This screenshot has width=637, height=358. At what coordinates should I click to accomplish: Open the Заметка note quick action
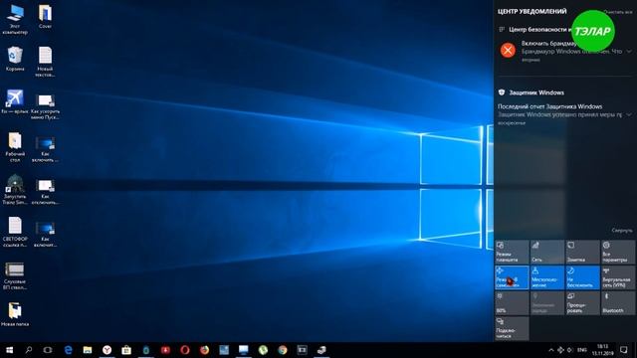point(582,252)
